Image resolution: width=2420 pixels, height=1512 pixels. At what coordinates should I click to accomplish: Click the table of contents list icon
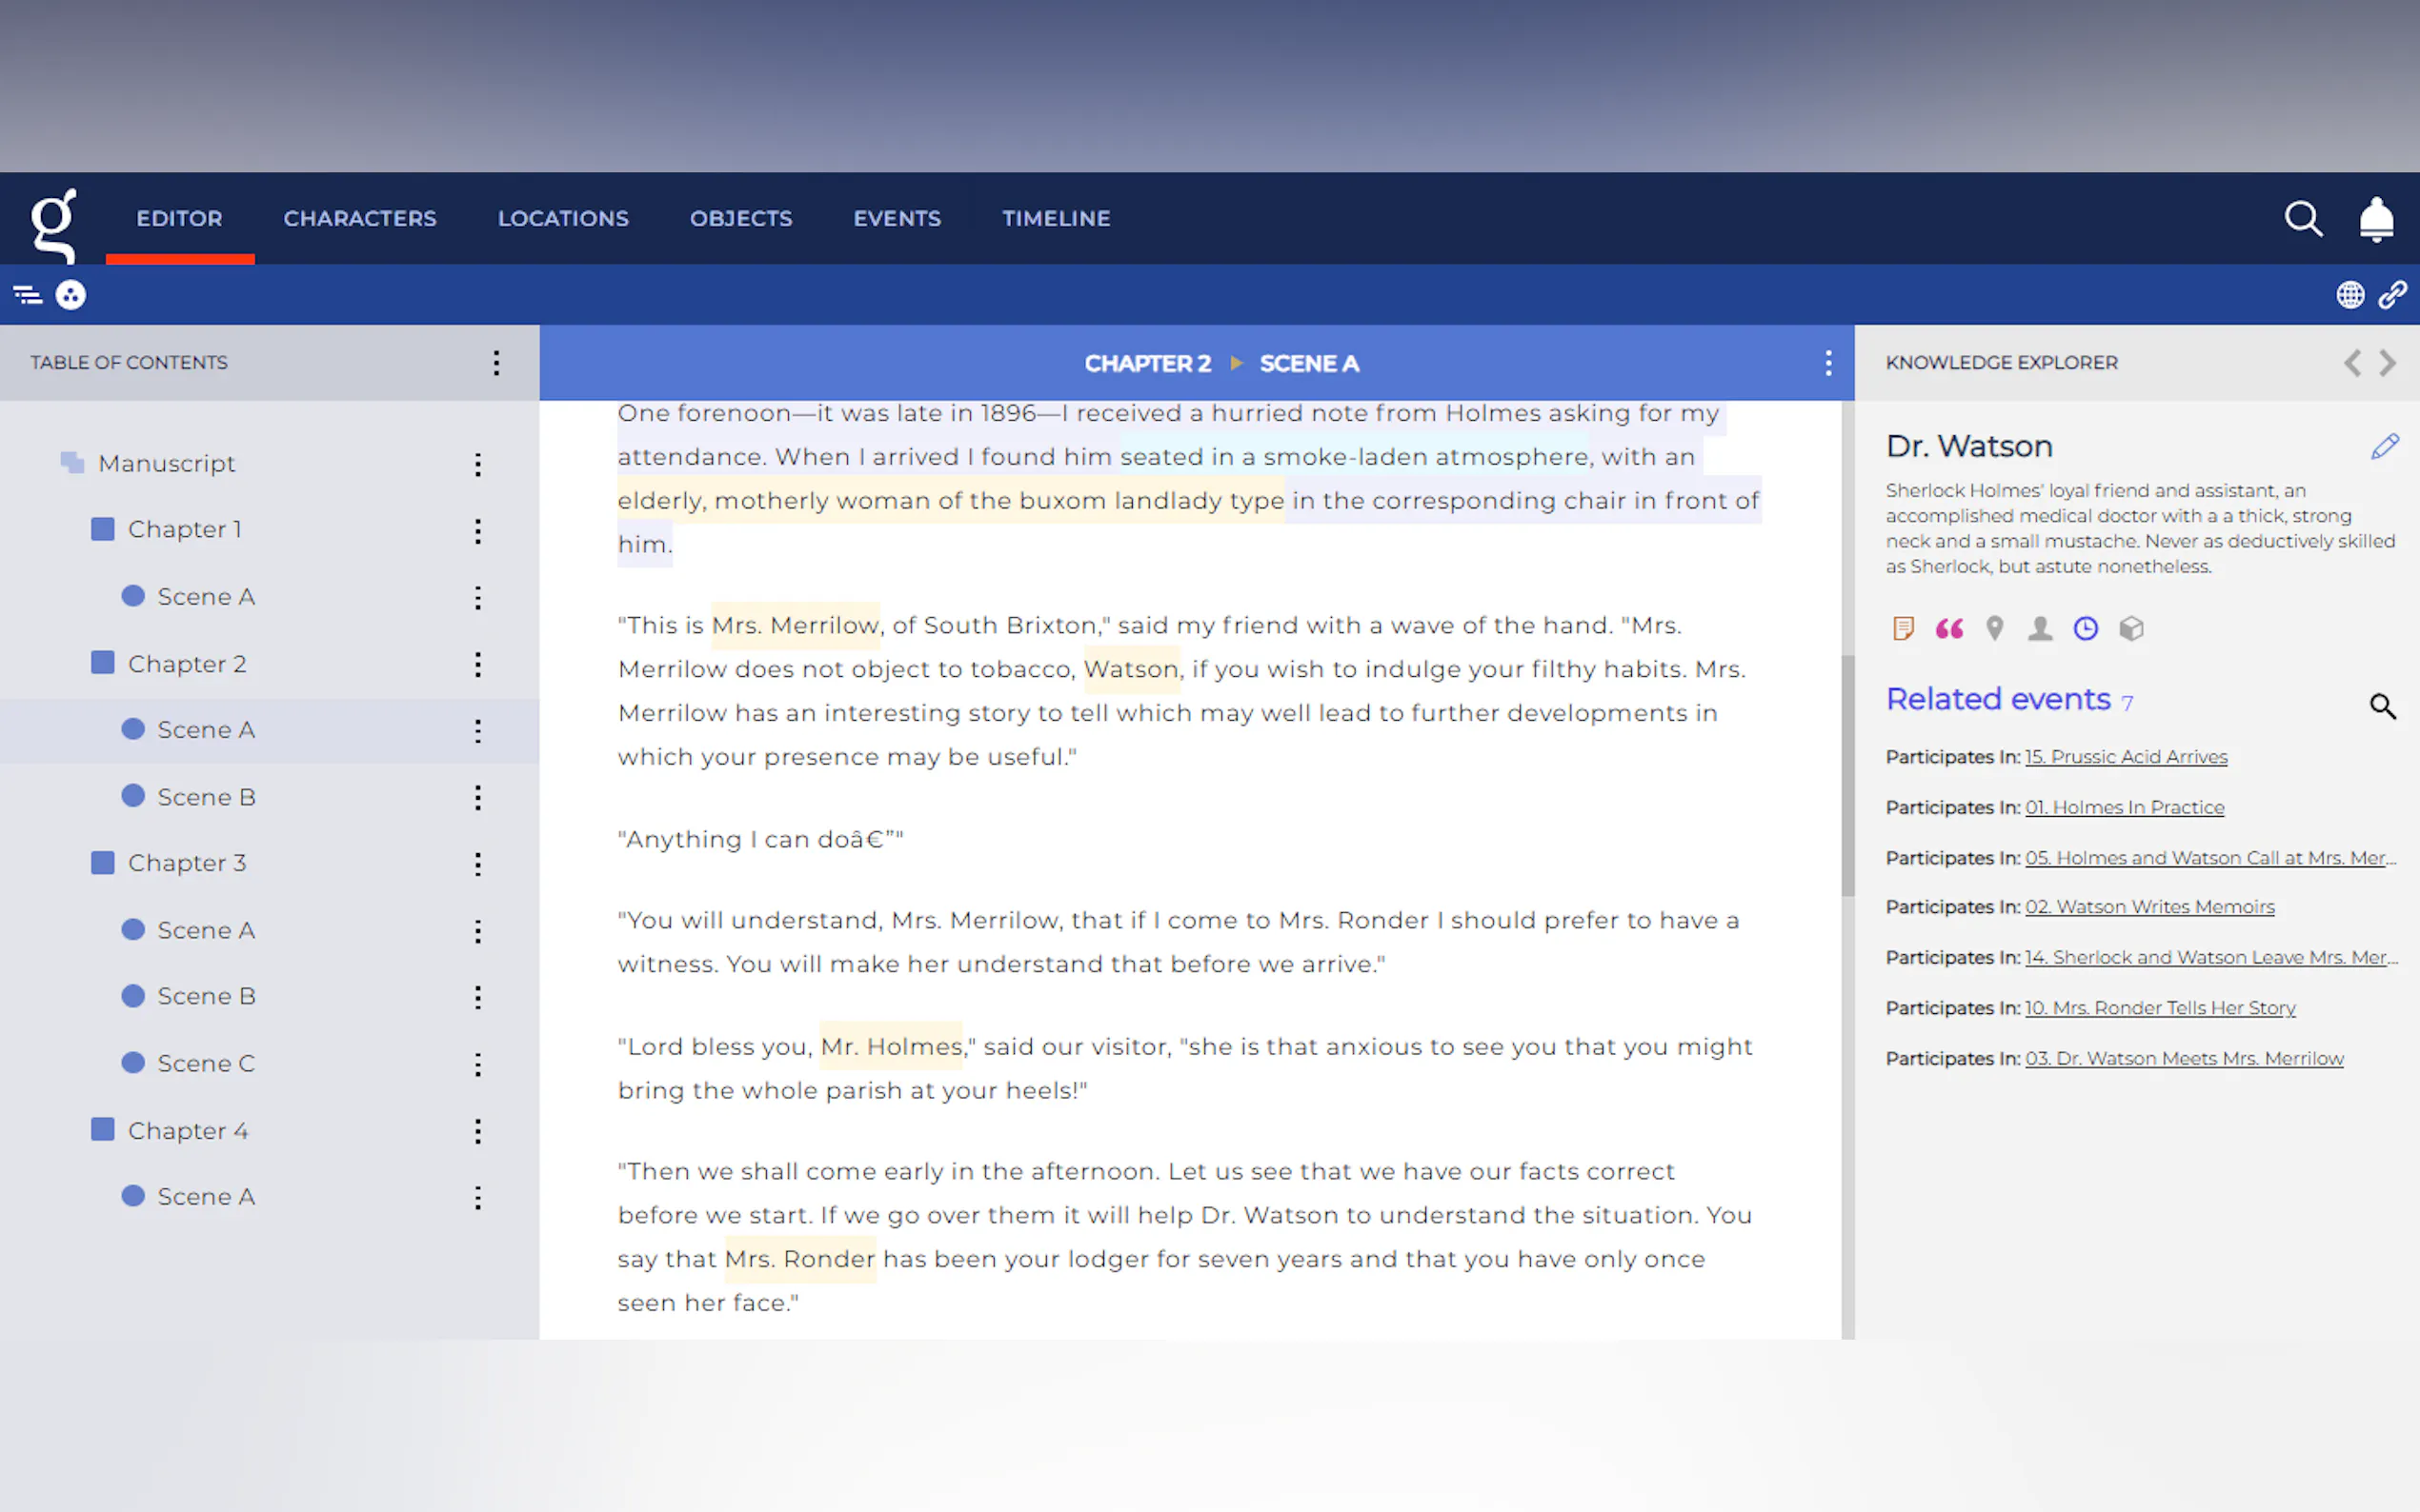click(27, 295)
